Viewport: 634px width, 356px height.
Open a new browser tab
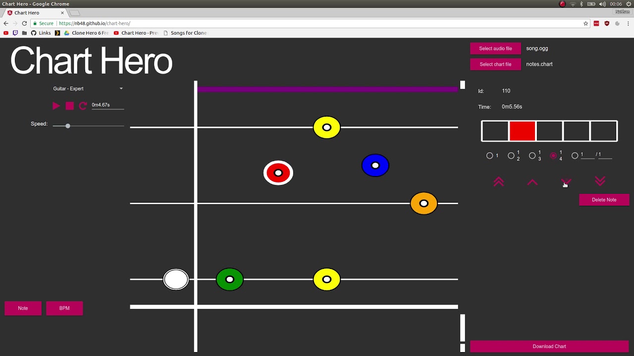(x=74, y=13)
